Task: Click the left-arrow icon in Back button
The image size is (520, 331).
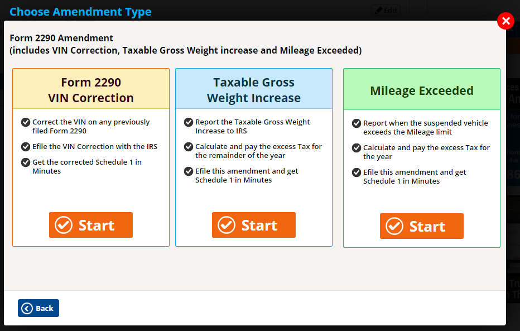Action: (x=27, y=309)
